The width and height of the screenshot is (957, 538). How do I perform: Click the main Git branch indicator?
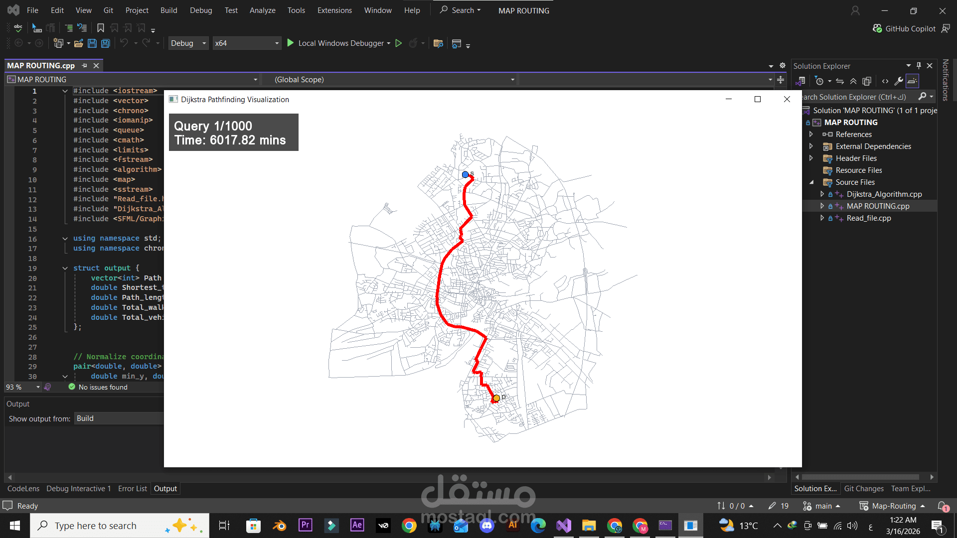coord(822,506)
